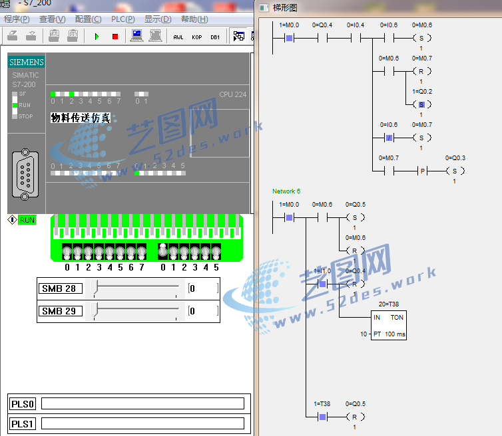Click the load program toolbar icon
The image size is (502, 436).
tap(12, 36)
